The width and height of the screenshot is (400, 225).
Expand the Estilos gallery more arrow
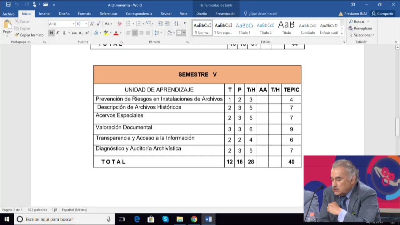(x=342, y=33)
